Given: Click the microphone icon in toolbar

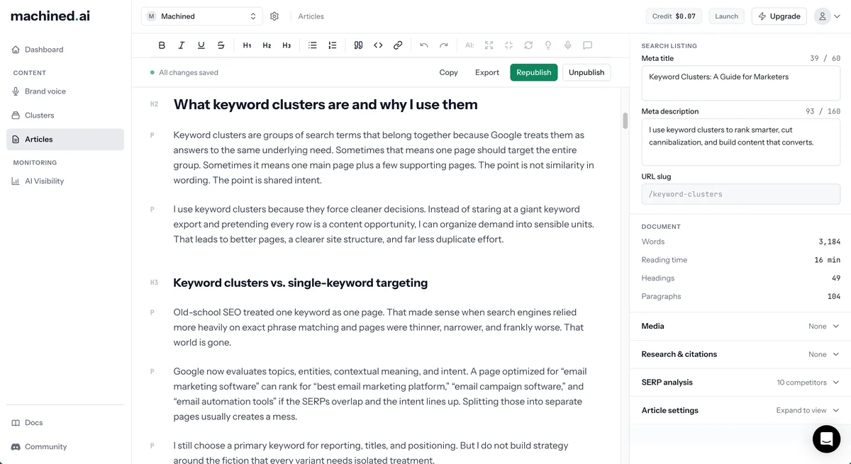Looking at the screenshot, I should 568,45.
